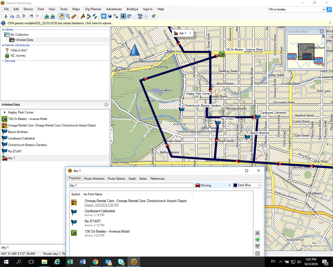Expand the Devices section
The width and height of the screenshot is (333, 267).
3,61
